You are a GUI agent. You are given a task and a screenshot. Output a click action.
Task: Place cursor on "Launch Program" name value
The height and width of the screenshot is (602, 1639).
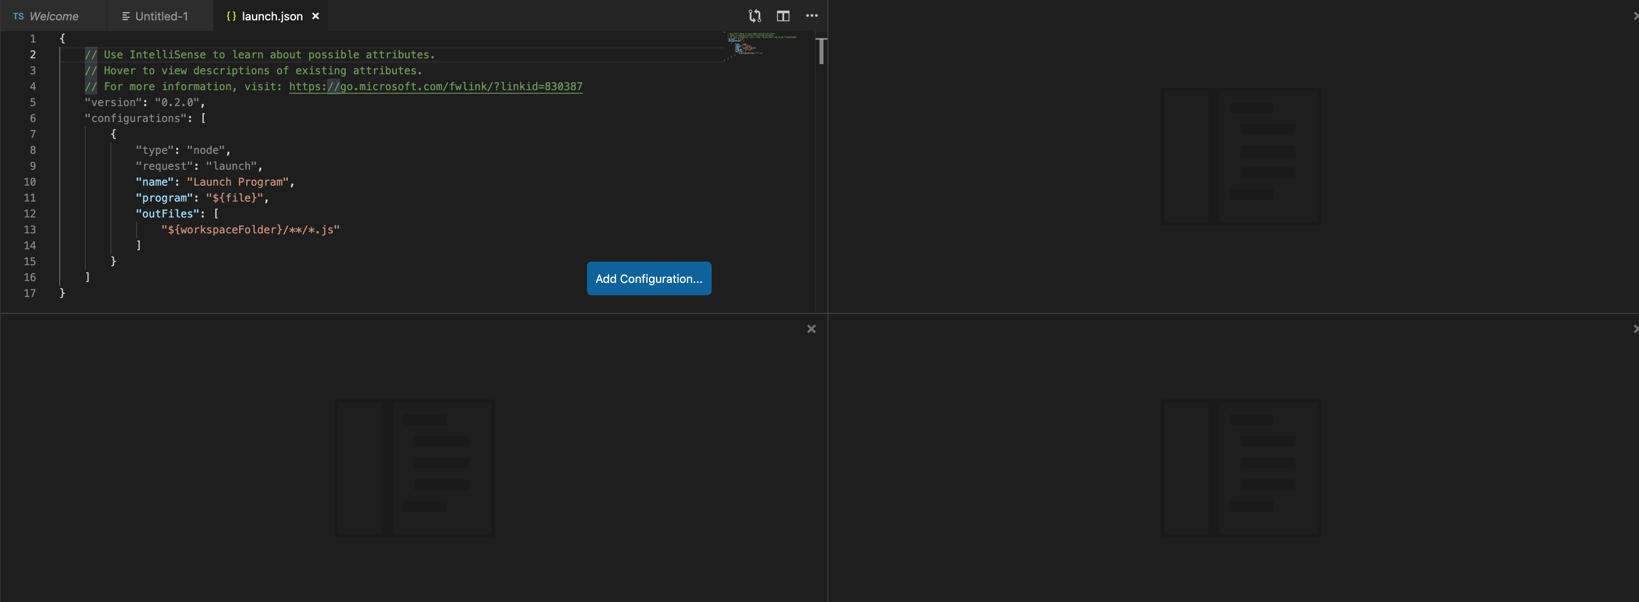click(237, 182)
